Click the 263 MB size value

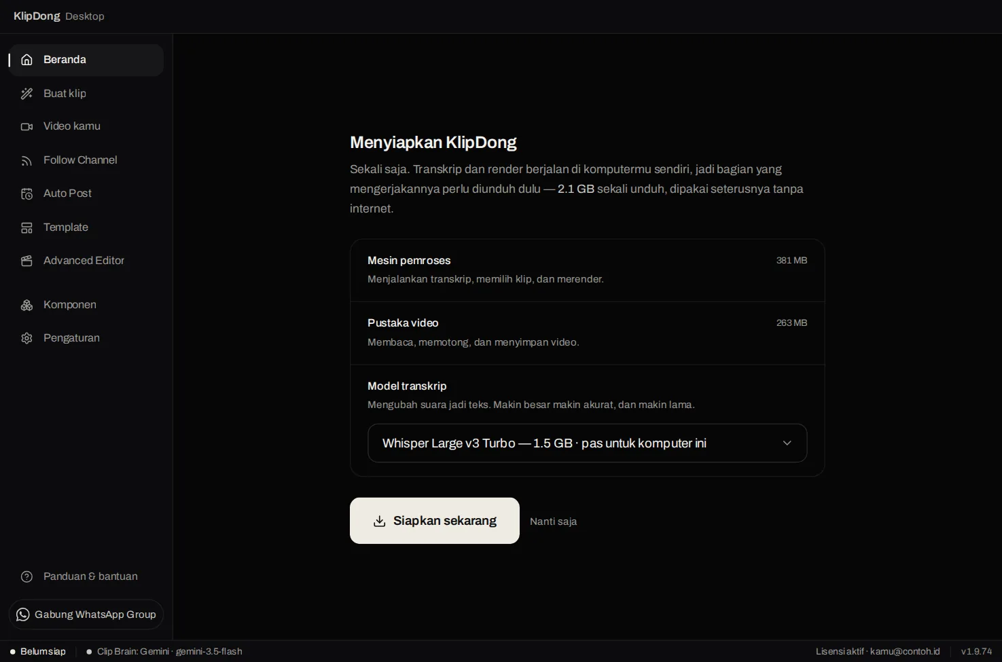791,323
